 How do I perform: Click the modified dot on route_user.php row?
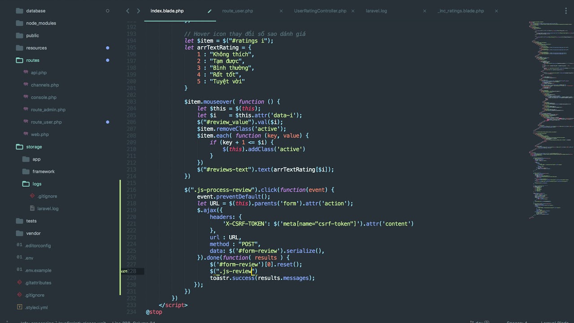pyautogui.click(x=108, y=122)
